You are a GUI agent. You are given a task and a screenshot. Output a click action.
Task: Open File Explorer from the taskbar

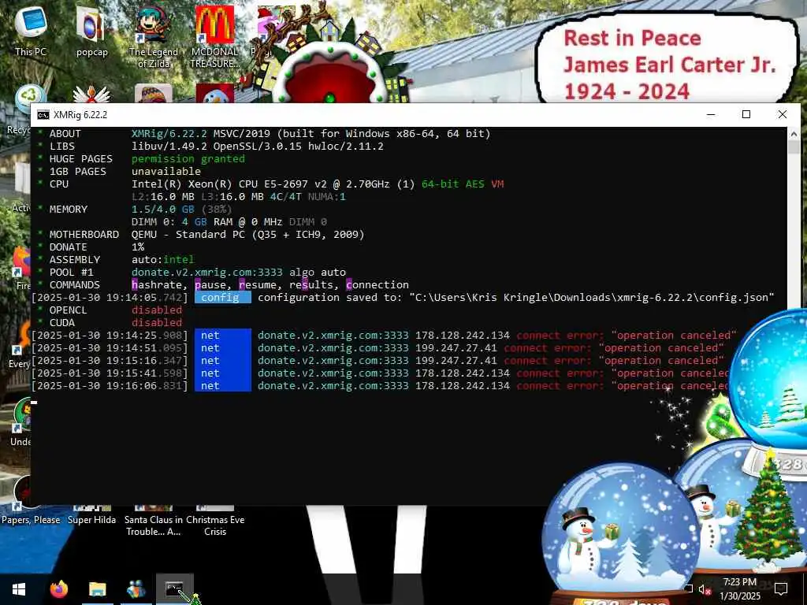(97, 589)
